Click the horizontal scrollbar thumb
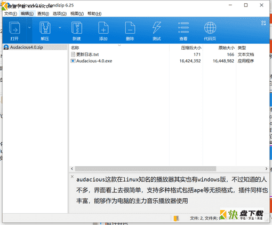This screenshot has height=225, width=272. 146,168
